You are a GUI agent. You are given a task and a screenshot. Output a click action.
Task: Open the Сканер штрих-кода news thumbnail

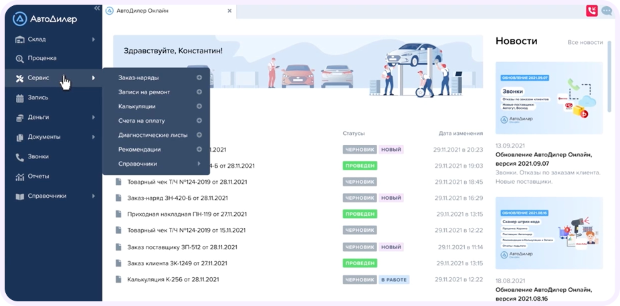549,233
